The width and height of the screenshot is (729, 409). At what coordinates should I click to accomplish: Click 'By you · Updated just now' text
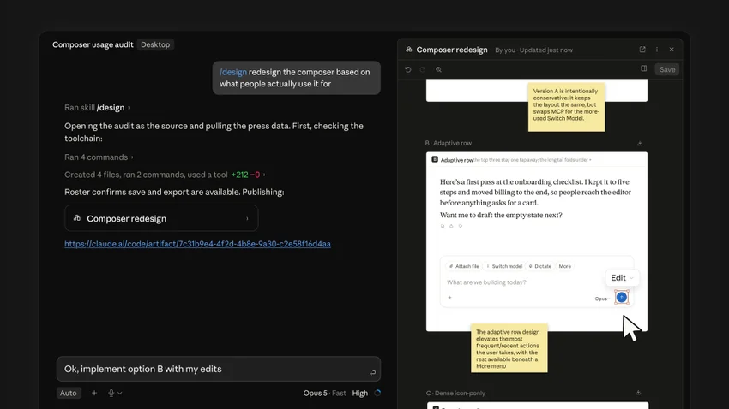pyautogui.click(x=533, y=50)
